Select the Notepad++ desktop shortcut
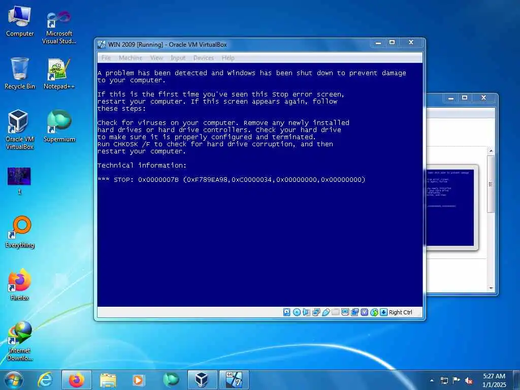The height and width of the screenshot is (390, 520). (x=59, y=74)
